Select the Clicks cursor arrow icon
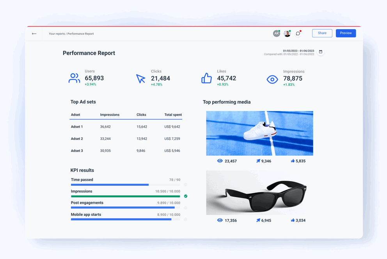 pyautogui.click(x=141, y=79)
